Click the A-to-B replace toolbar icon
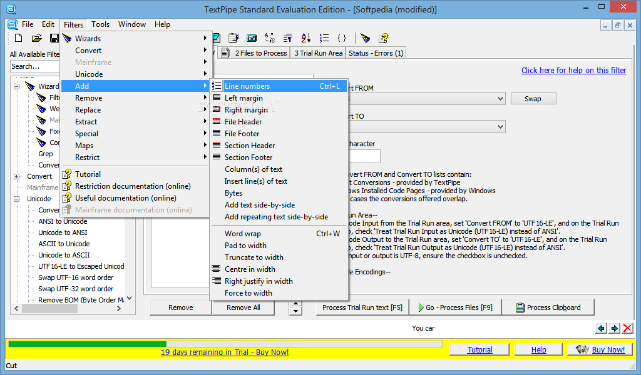This screenshot has width=641, height=375. pos(269,38)
